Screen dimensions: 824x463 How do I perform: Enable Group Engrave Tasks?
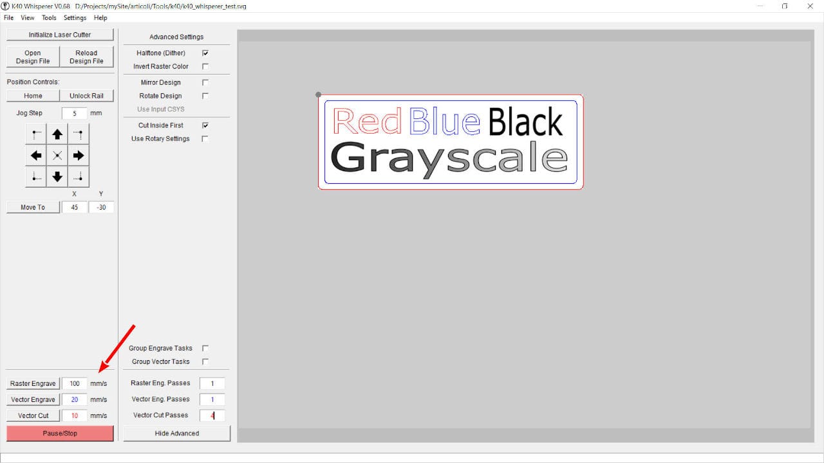[205, 348]
